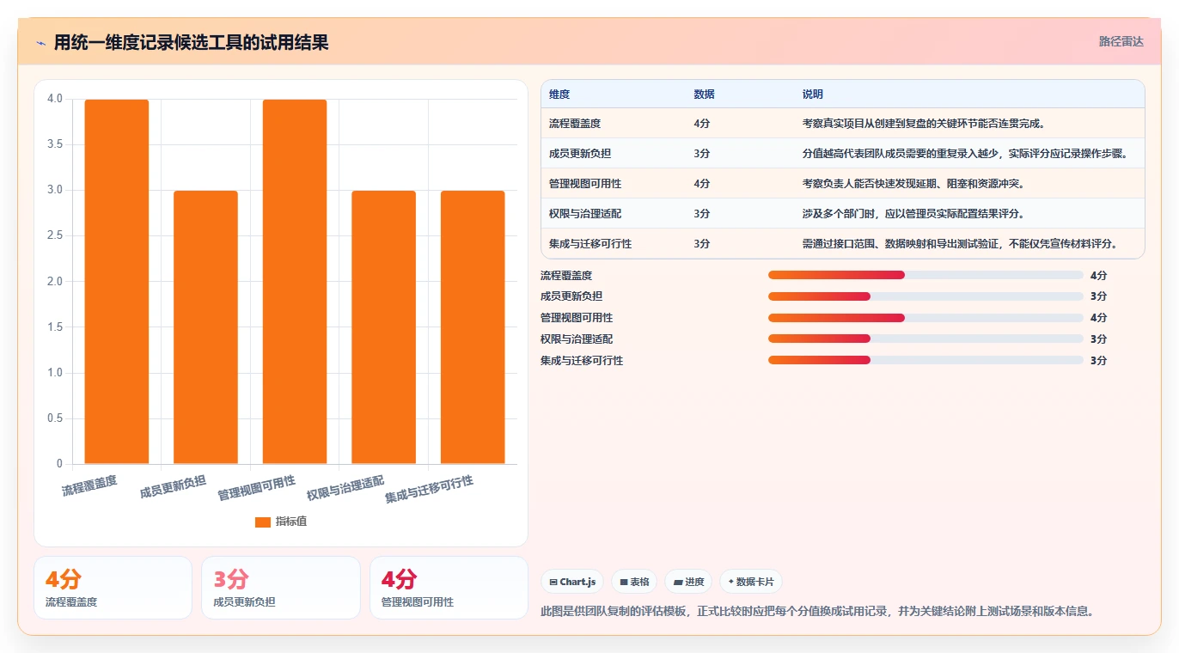The image size is (1179, 653).
Task: Click the 3分 value in the table's 权限与治理适配 row
Action: click(x=702, y=214)
